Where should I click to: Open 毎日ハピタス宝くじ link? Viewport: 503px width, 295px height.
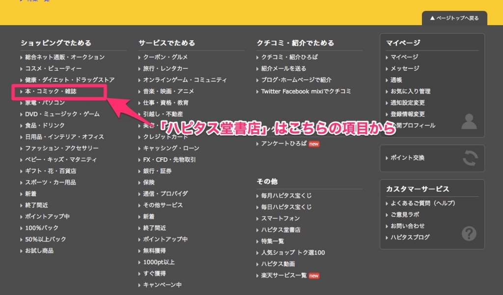coord(286,207)
